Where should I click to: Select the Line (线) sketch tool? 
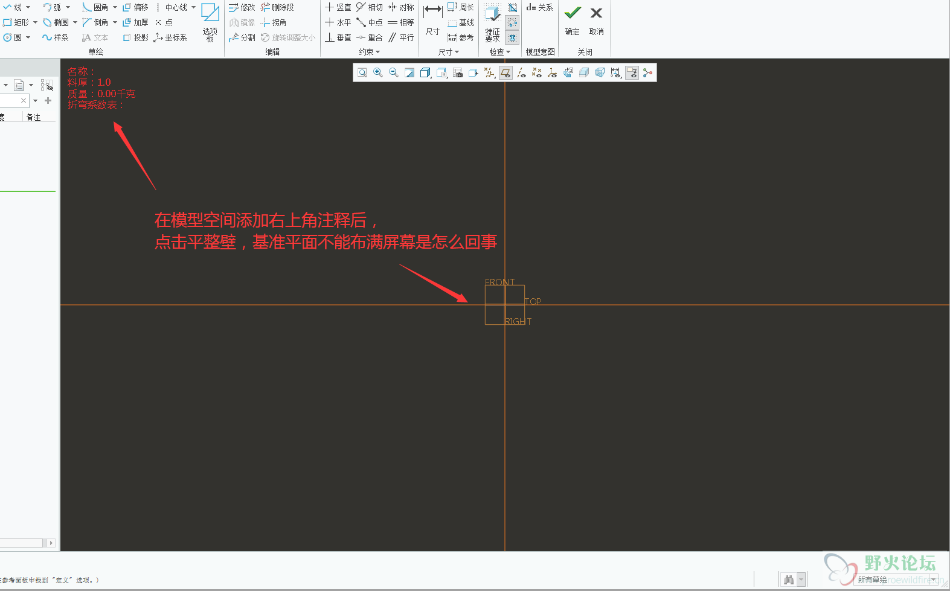pyautogui.click(x=13, y=7)
